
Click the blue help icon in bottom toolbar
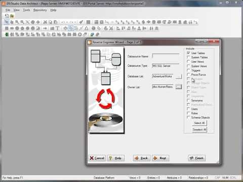92,34
